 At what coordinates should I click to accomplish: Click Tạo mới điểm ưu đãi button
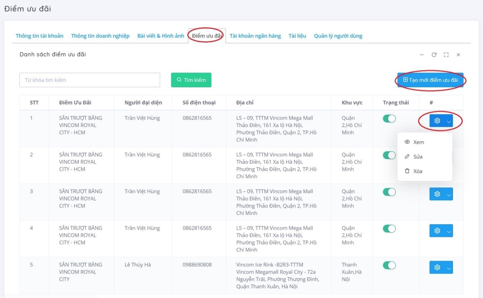coord(430,80)
